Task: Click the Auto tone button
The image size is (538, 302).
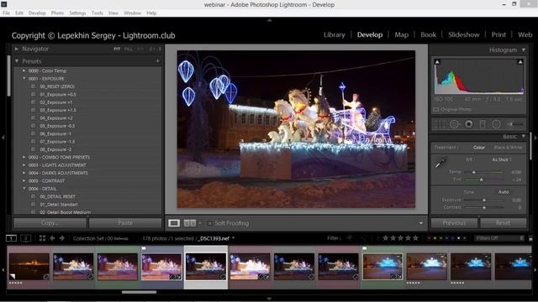Action: pyautogui.click(x=504, y=192)
